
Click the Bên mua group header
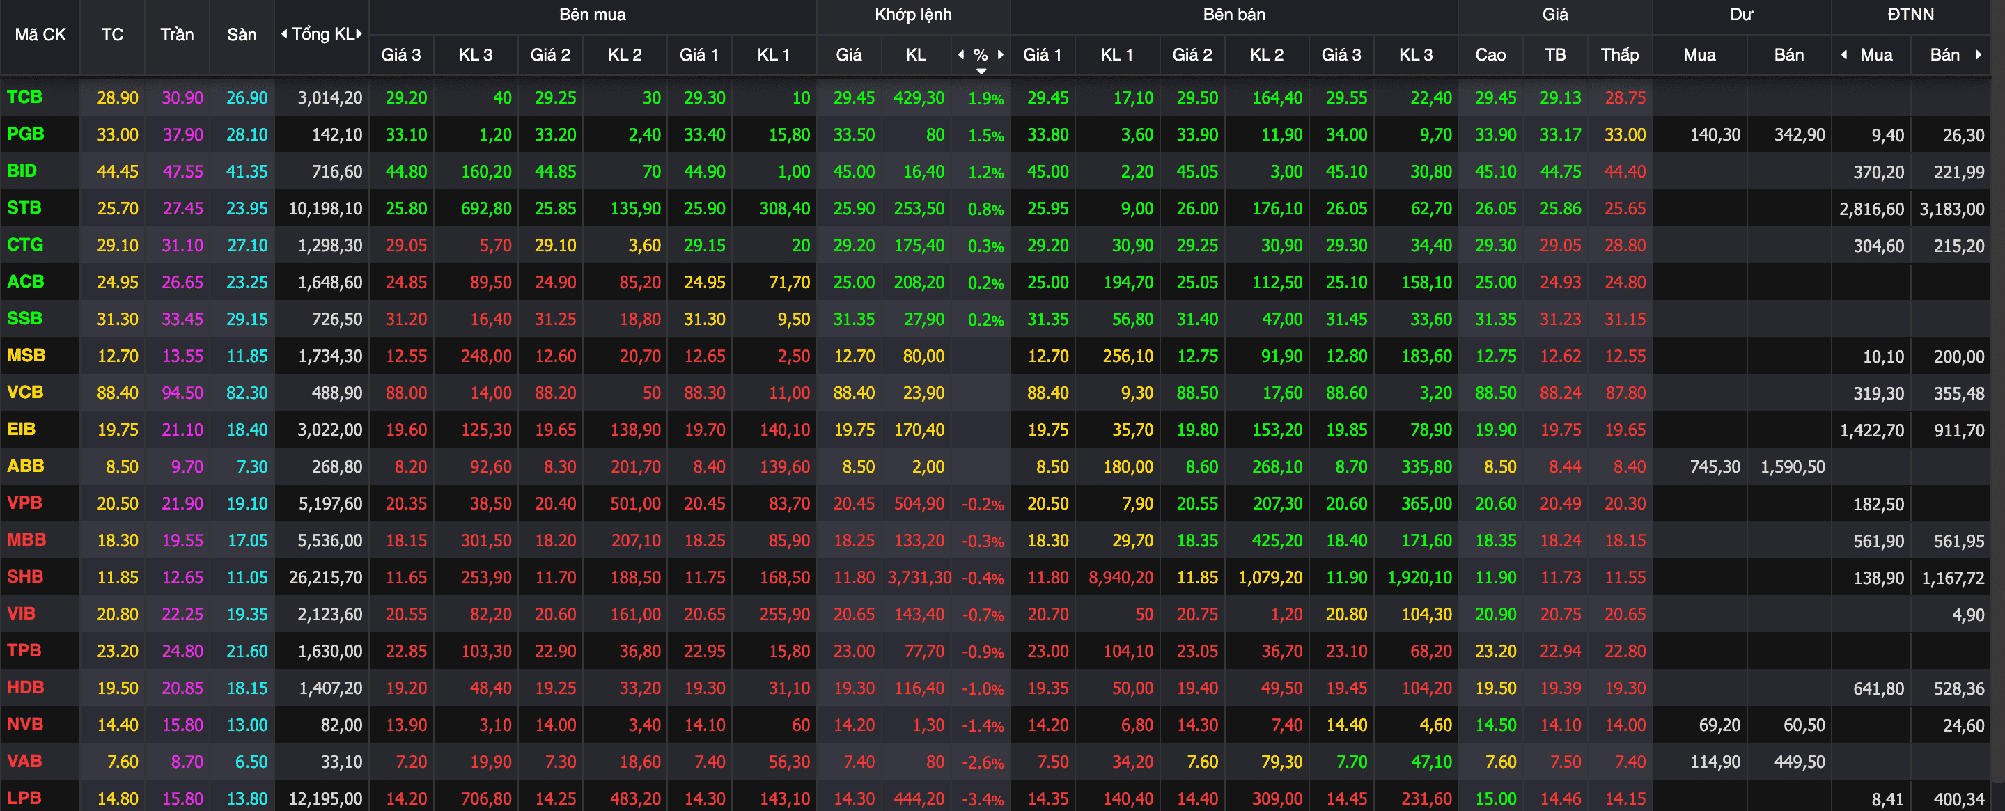[x=593, y=15]
